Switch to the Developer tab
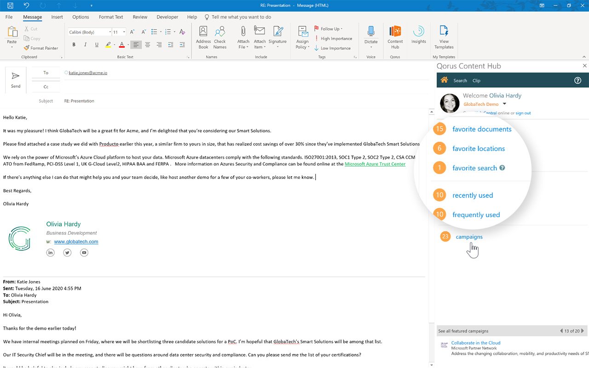The width and height of the screenshot is (589, 368). [167, 17]
